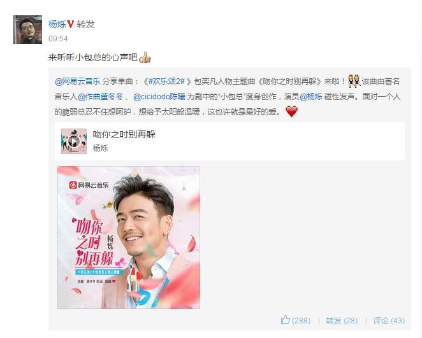Click the red V verified badge
The height and width of the screenshot is (338, 422).
point(71,24)
